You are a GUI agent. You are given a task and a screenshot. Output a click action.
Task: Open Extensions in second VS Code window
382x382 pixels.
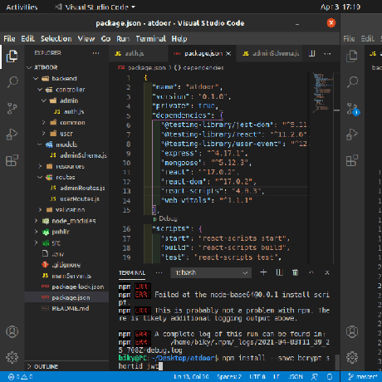tap(352, 160)
